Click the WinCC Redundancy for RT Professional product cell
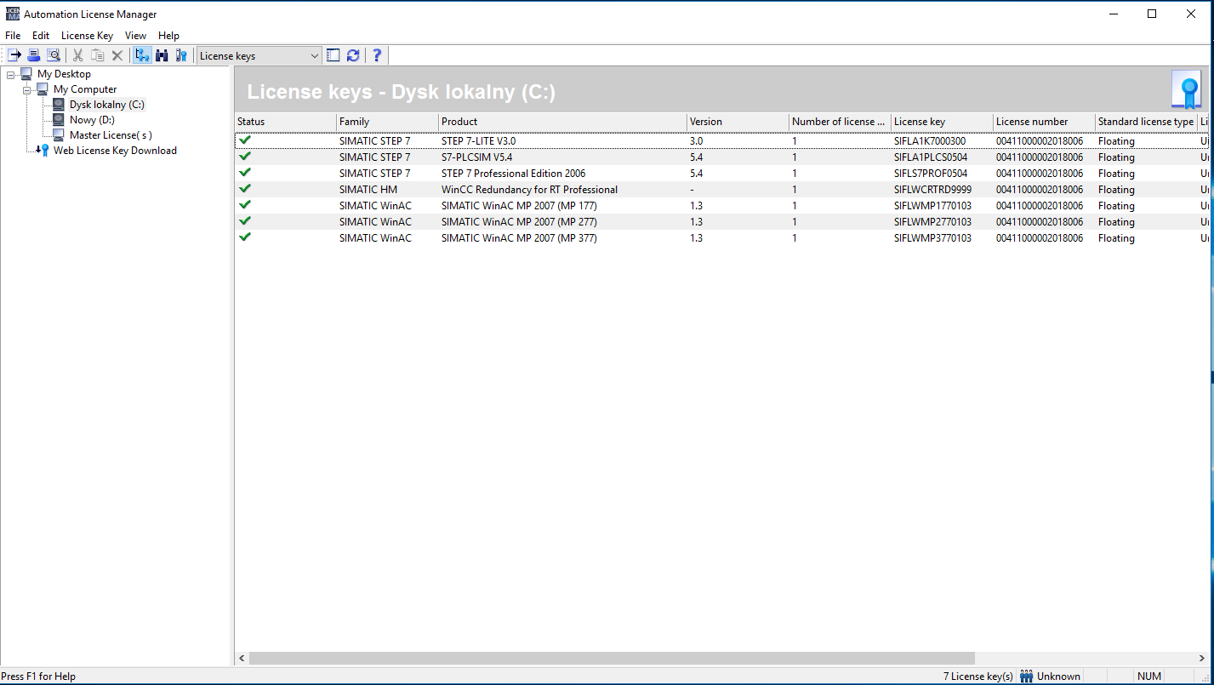 (x=529, y=190)
